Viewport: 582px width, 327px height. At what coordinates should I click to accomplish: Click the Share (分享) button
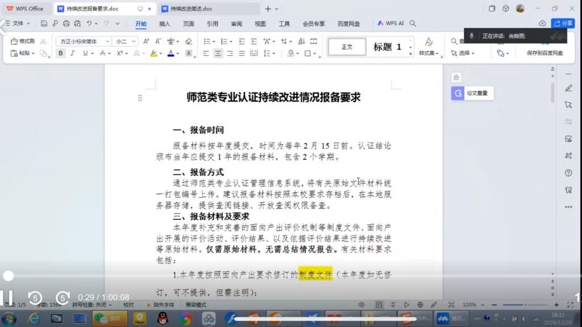tap(563, 23)
